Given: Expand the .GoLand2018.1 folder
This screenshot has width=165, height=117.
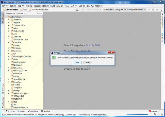Looking at the screenshot, I should click(8, 25).
